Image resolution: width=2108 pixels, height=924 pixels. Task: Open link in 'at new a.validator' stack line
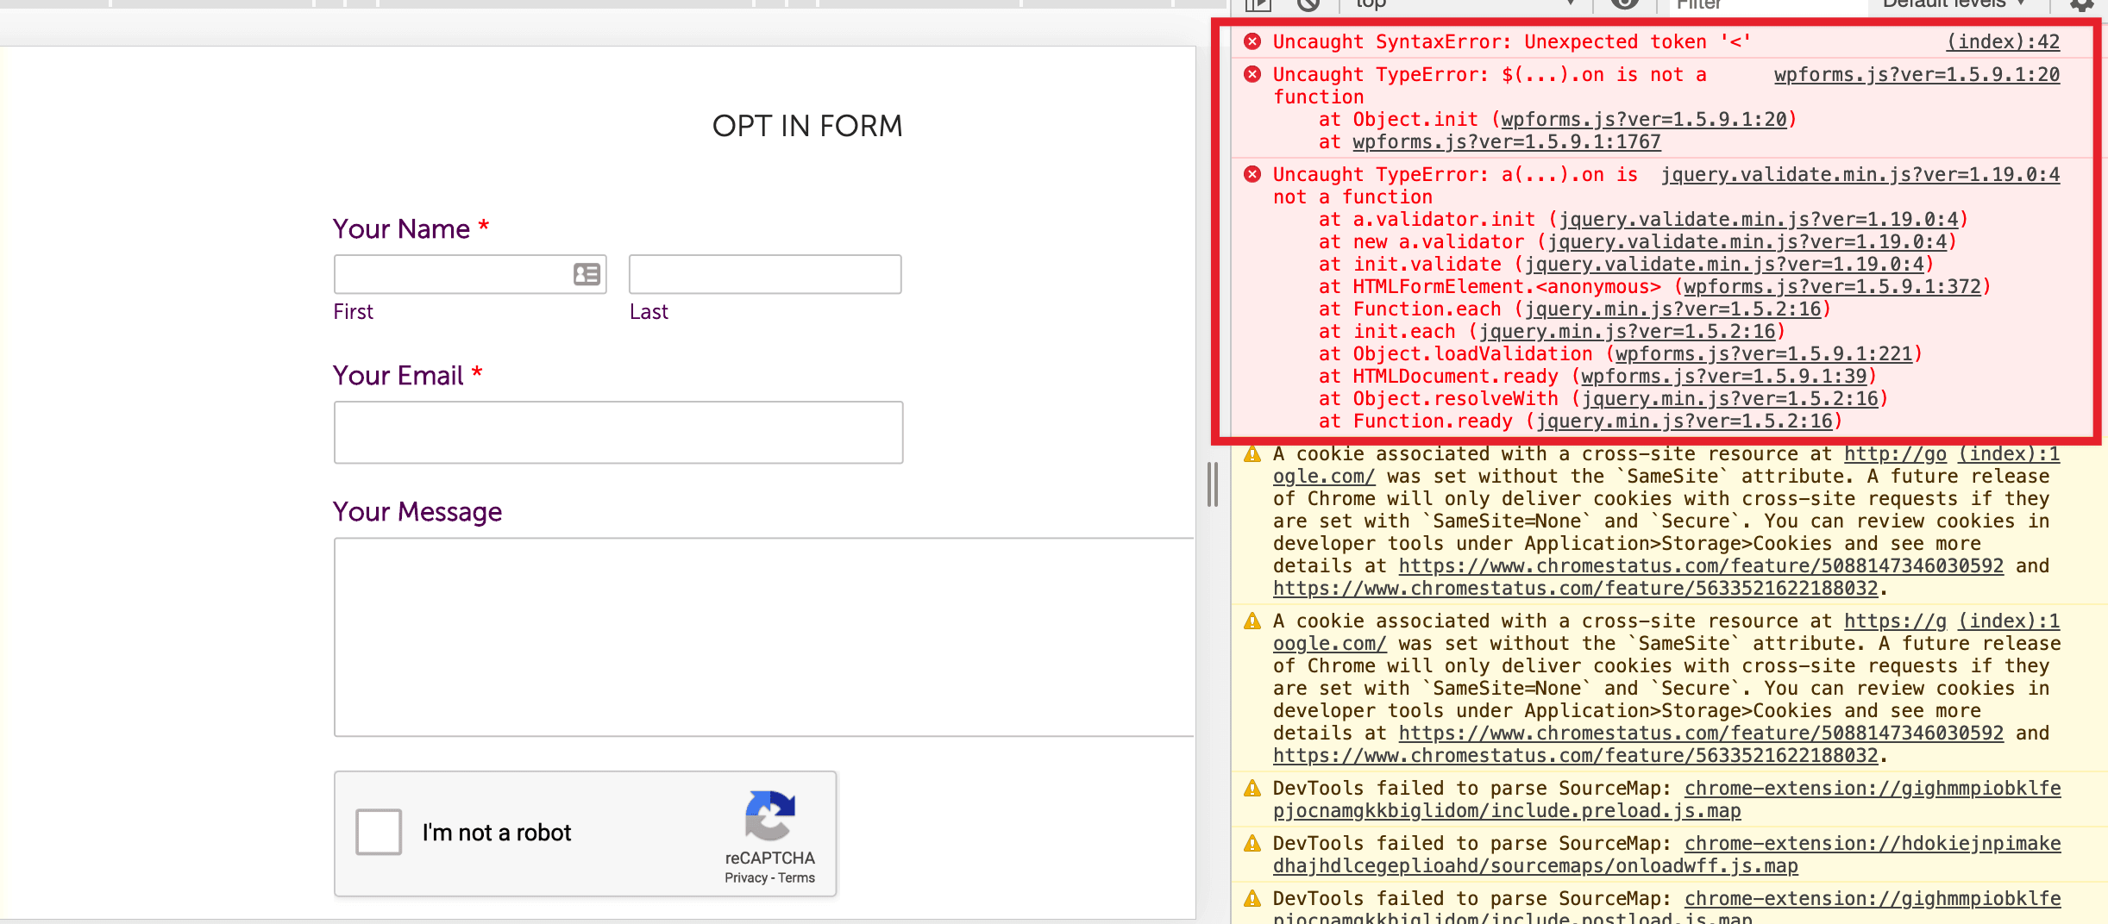(1747, 241)
